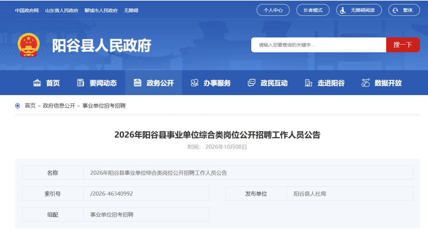The width and height of the screenshot is (428, 231).
Task: Click the 名称 row title value
Action: coord(159,173)
